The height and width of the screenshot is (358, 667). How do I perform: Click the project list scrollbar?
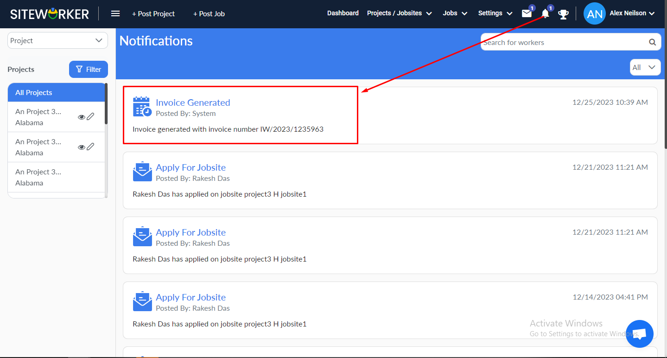(106, 103)
